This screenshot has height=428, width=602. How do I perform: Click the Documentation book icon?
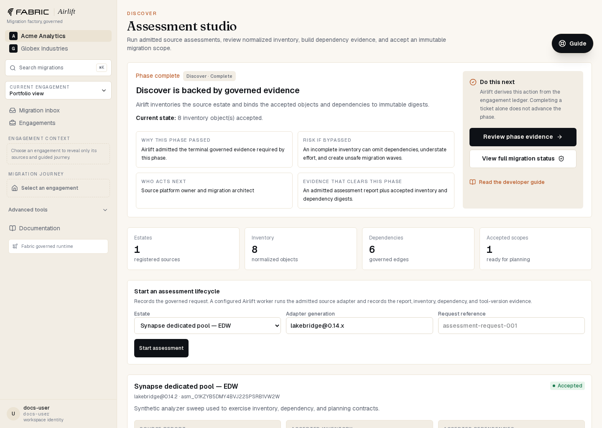tap(13, 228)
